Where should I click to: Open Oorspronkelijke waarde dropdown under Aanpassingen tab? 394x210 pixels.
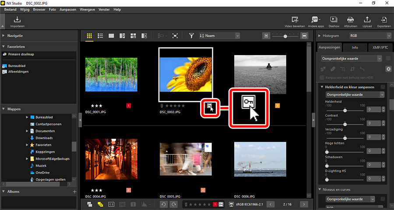tap(352, 59)
